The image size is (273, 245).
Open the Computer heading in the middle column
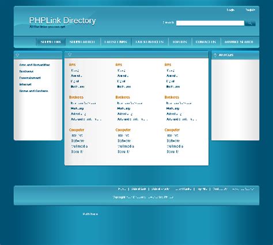[123, 130]
